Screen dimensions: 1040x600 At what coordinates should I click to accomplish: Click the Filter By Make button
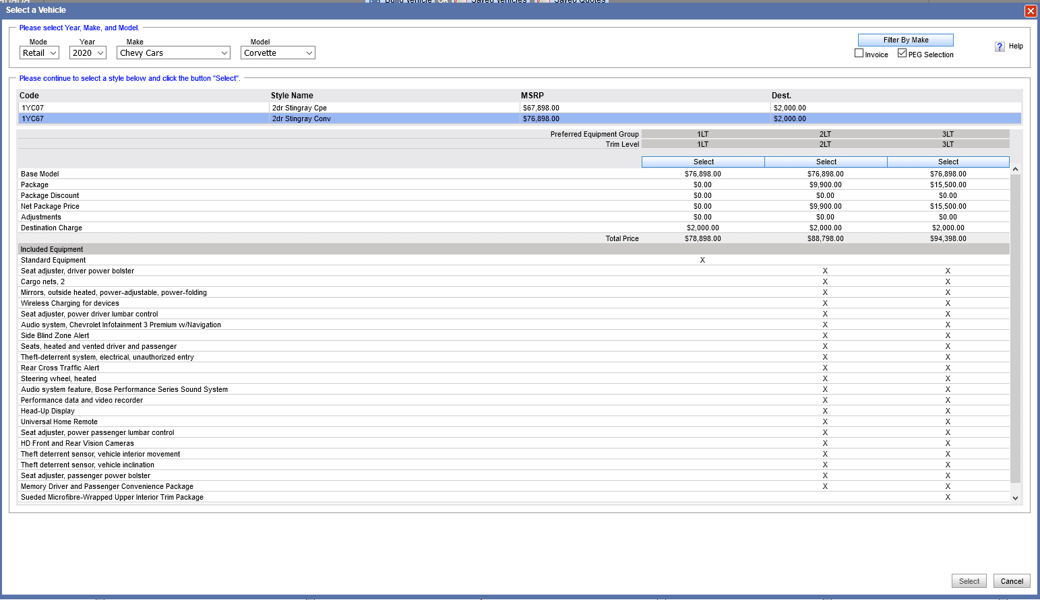point(906,40)
